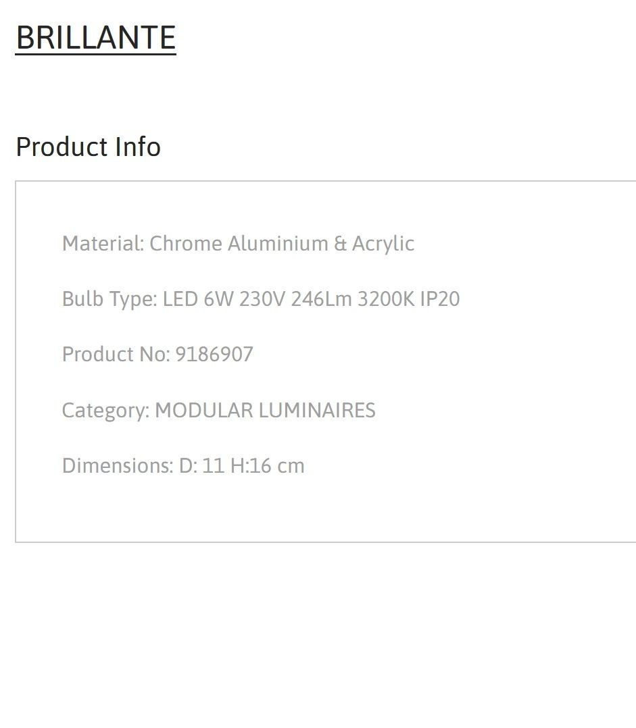Select the IP20 rating text
Image resolution: width=636 pixels, height=728 pixels.
click(440, 299)
